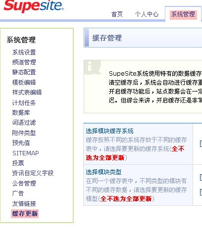Go to 频道管理 page
202x237 pixels.
[24, 62]
